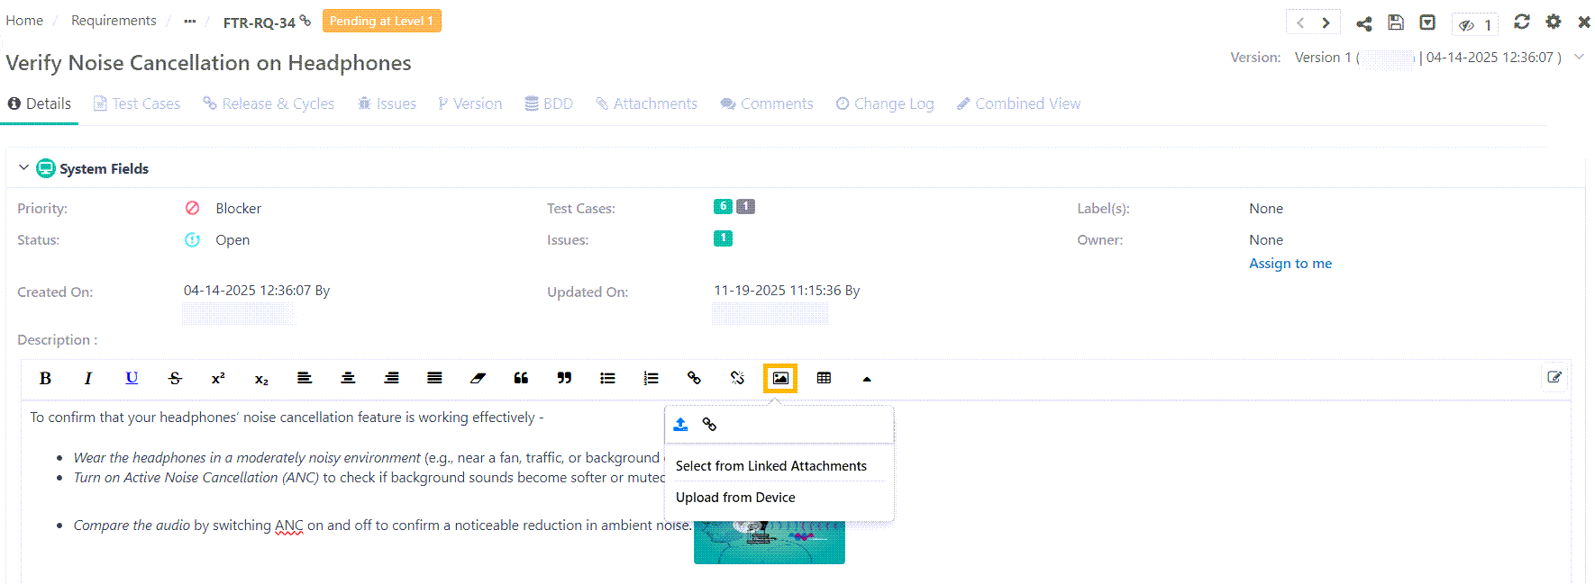Screen dimensions: 1595x584
Task: Open the Details tab
Action: (x=40, y=103)
